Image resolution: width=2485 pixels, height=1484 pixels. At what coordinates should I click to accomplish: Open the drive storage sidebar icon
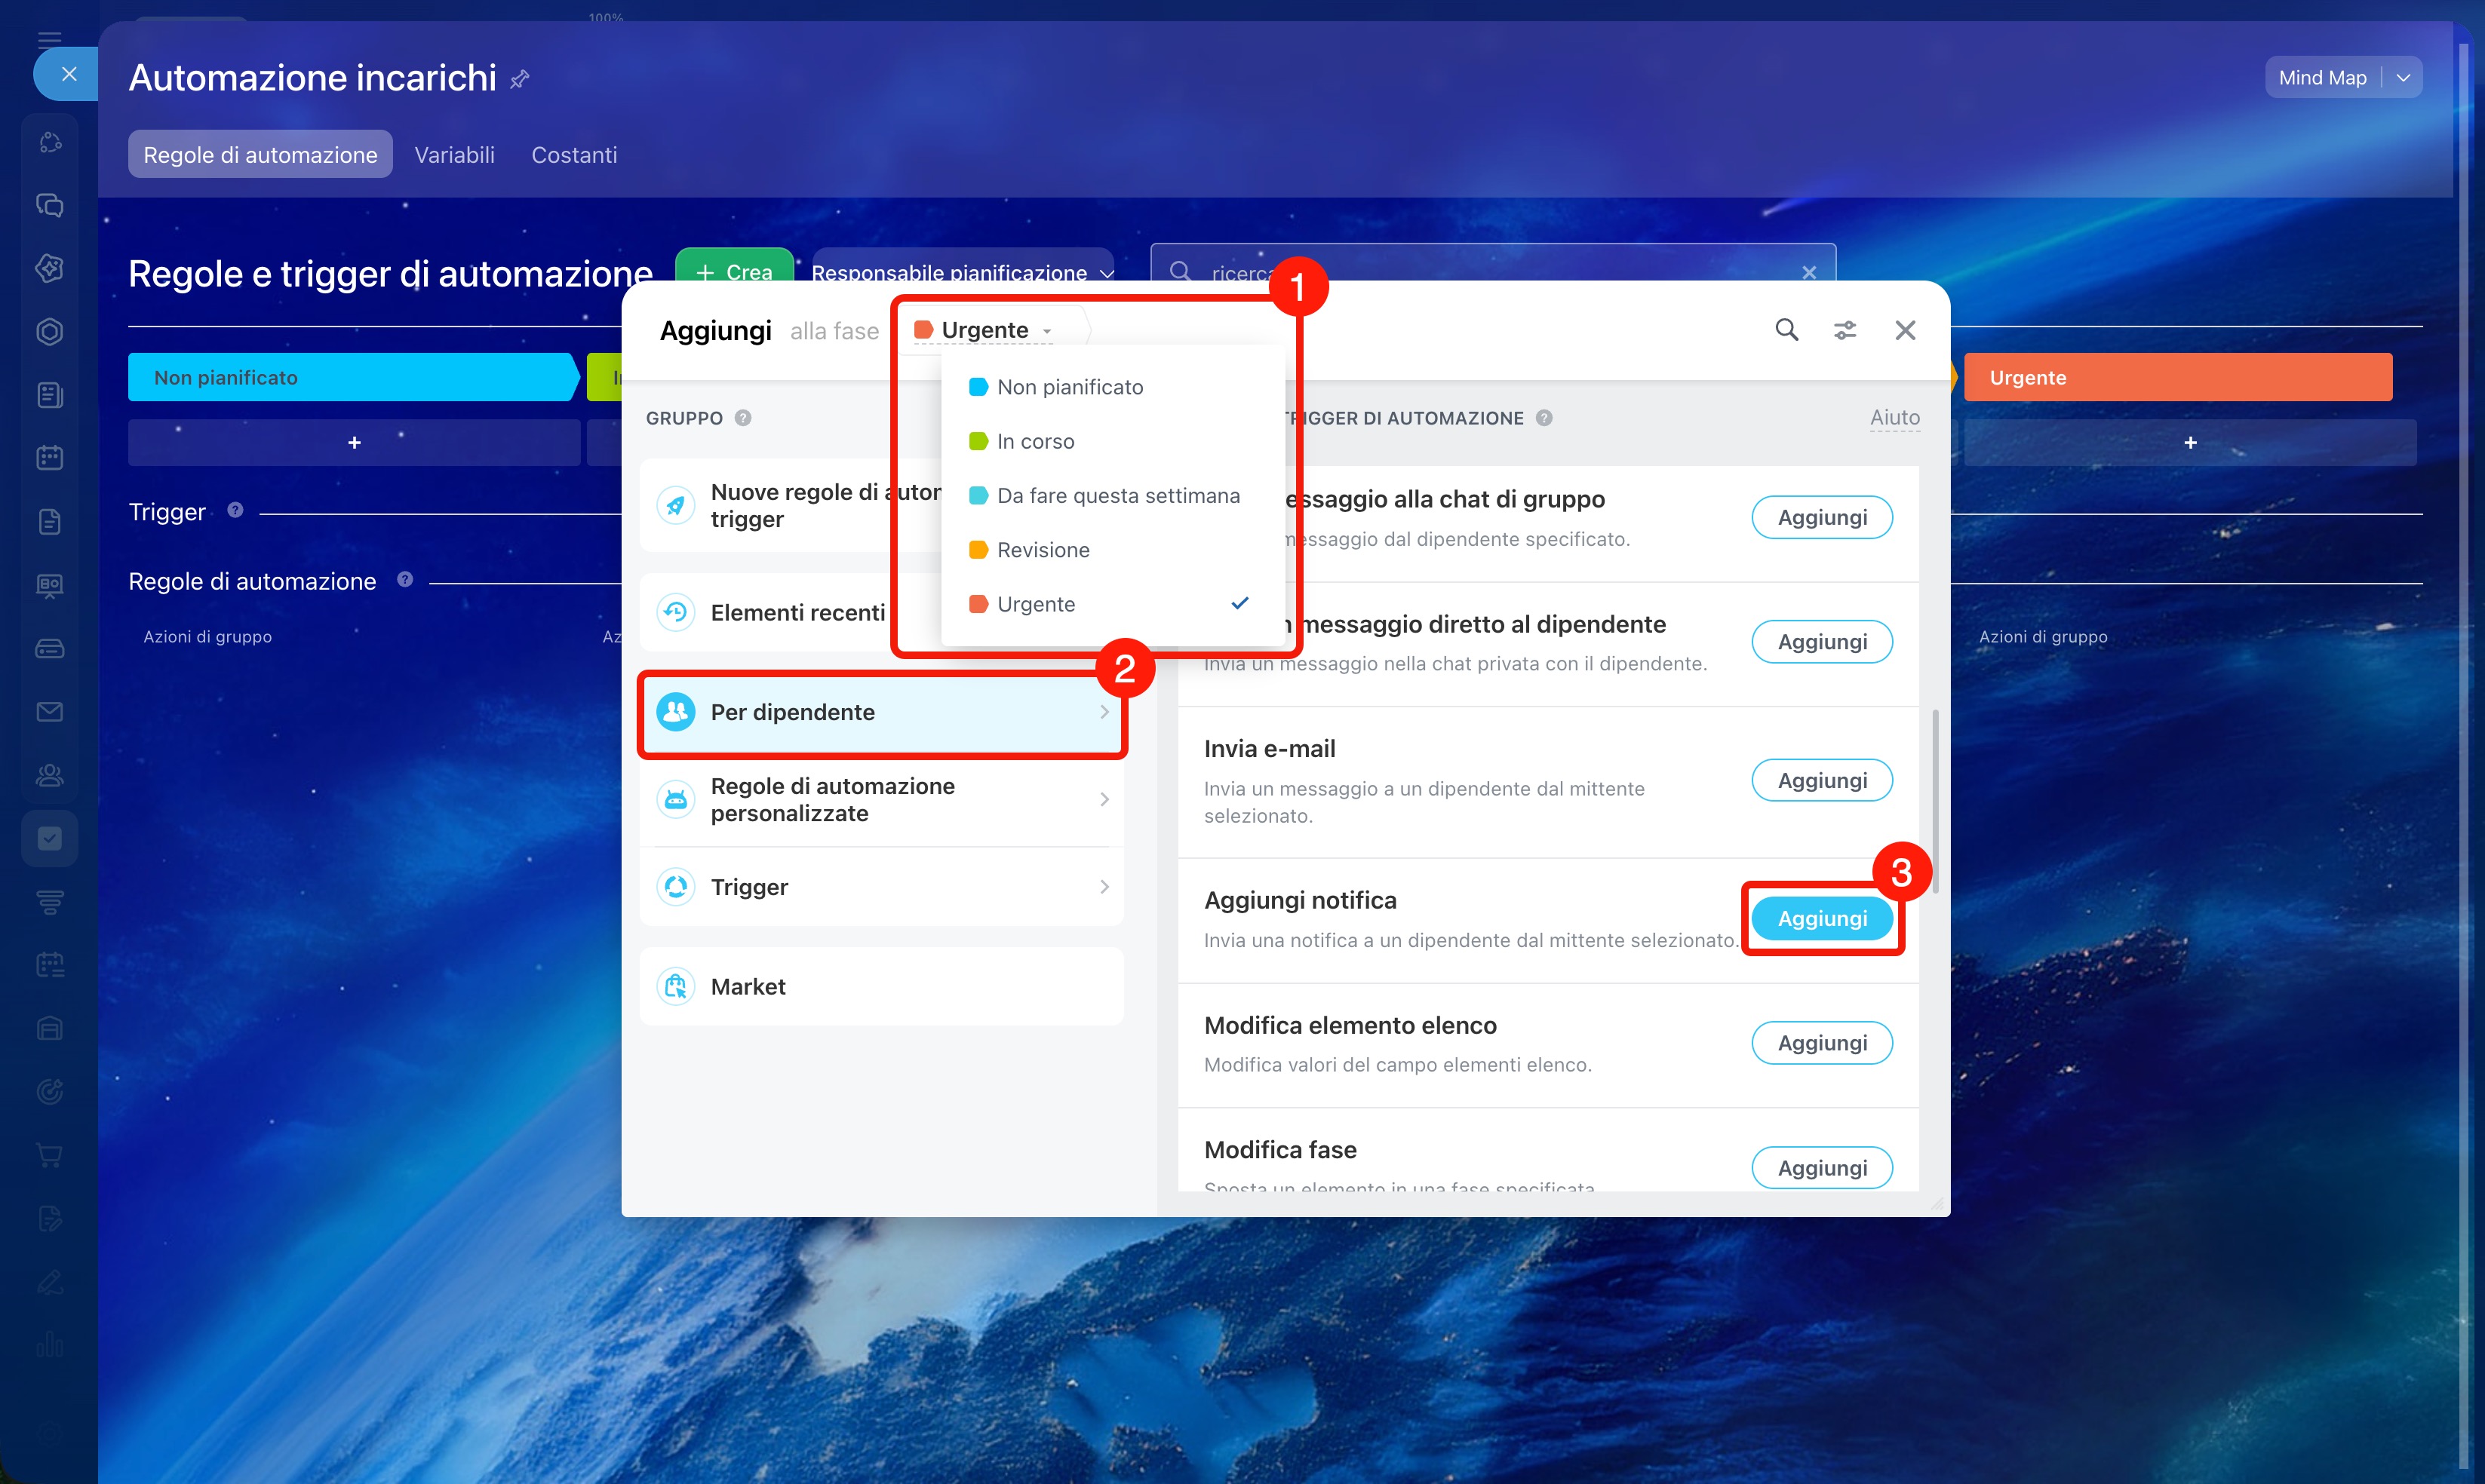pos(50,648)
